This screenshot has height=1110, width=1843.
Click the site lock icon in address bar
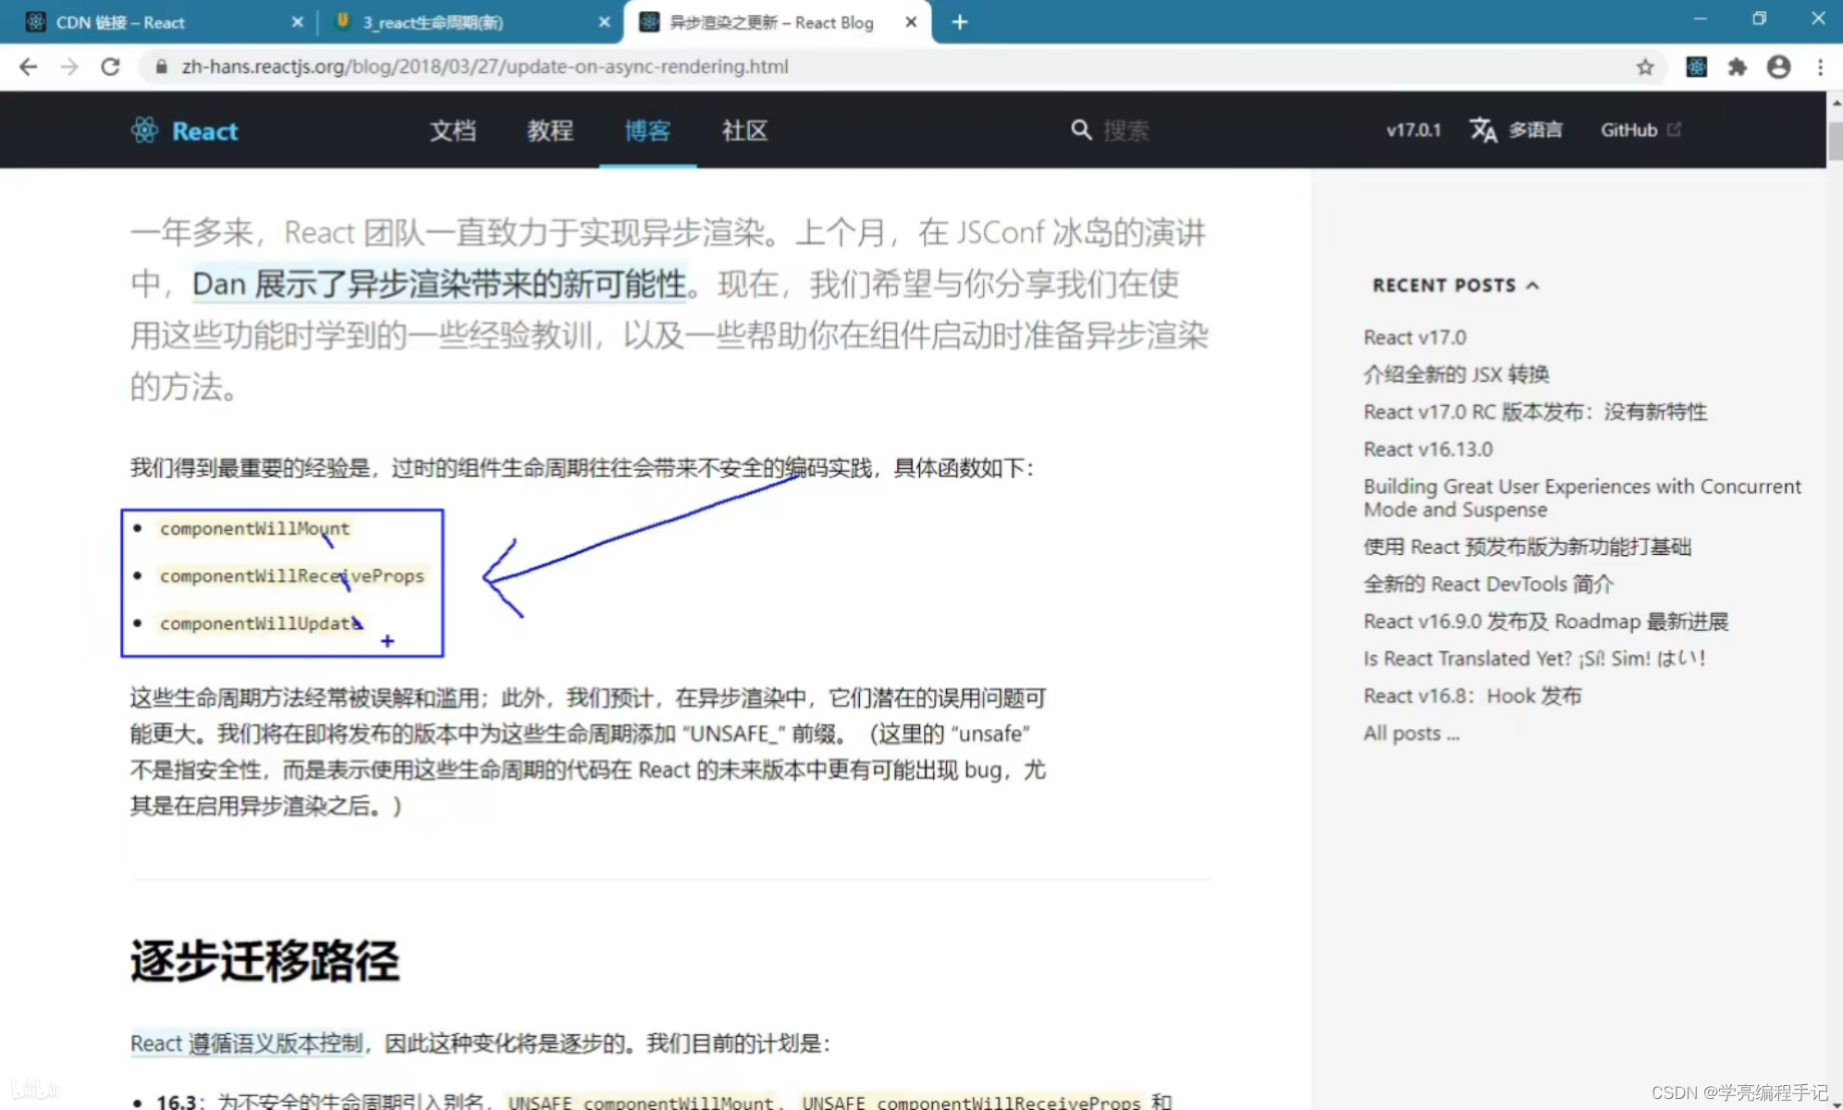(161, 67)
